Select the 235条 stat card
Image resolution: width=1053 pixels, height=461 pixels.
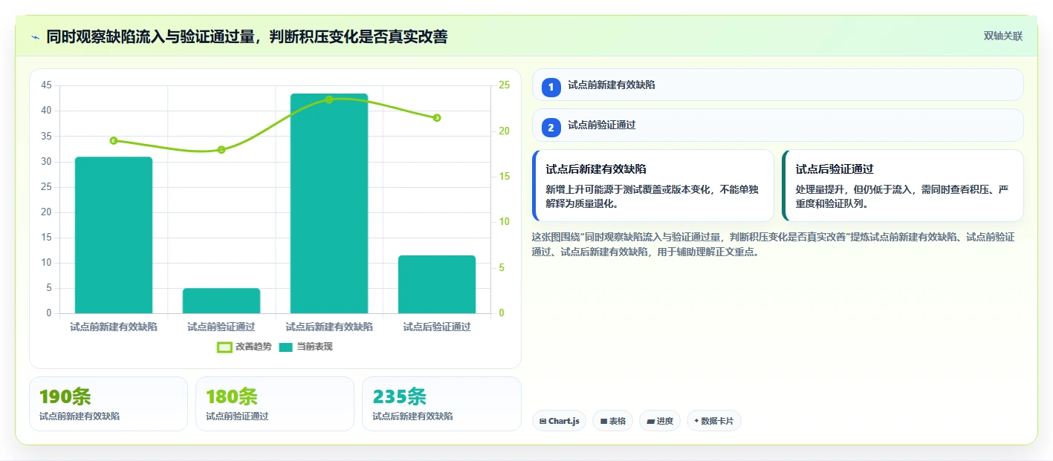tap(441, 404)
